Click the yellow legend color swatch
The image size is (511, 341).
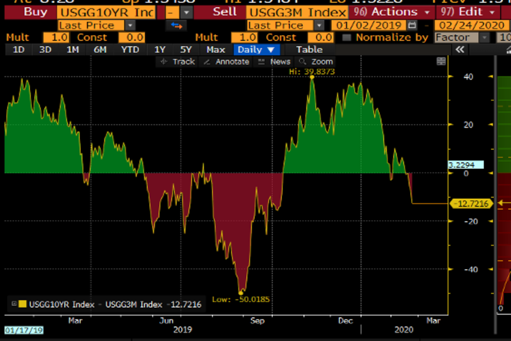23,304
